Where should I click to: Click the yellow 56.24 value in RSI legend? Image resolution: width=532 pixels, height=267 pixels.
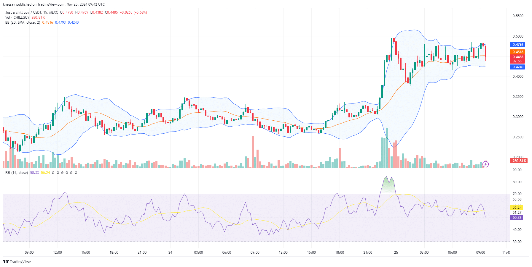(x=45, y=173)
